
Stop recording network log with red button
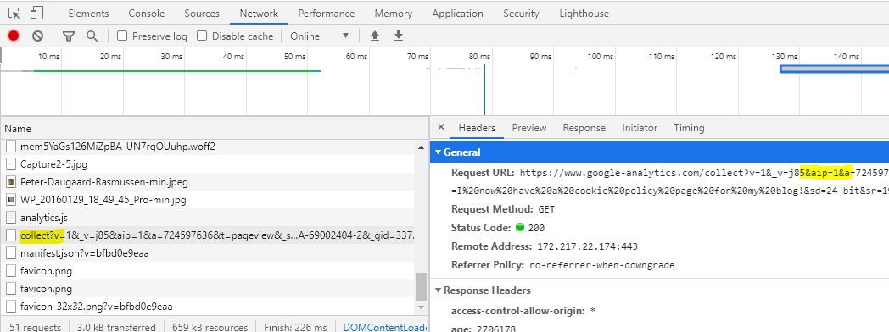click(x=14, y=36)
